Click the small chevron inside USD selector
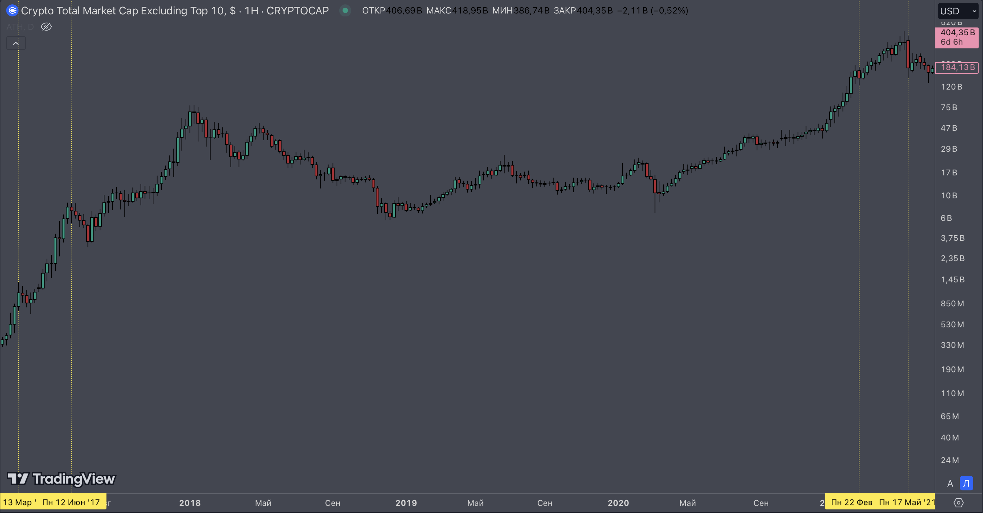Screen dimensions: 983x513 pos(974,11)
